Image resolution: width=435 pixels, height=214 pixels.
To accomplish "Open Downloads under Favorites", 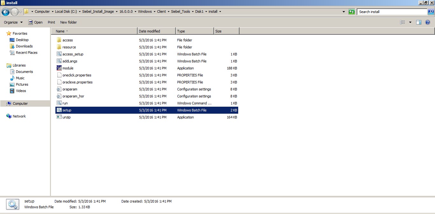I will [x=24, y=46].
